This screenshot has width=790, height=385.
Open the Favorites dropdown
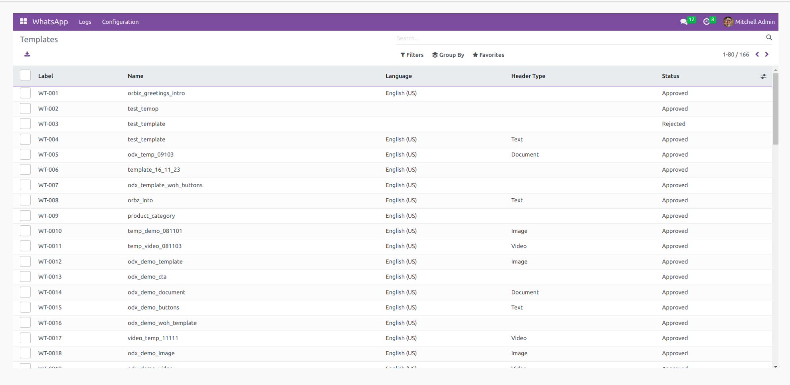click(488, 55)
